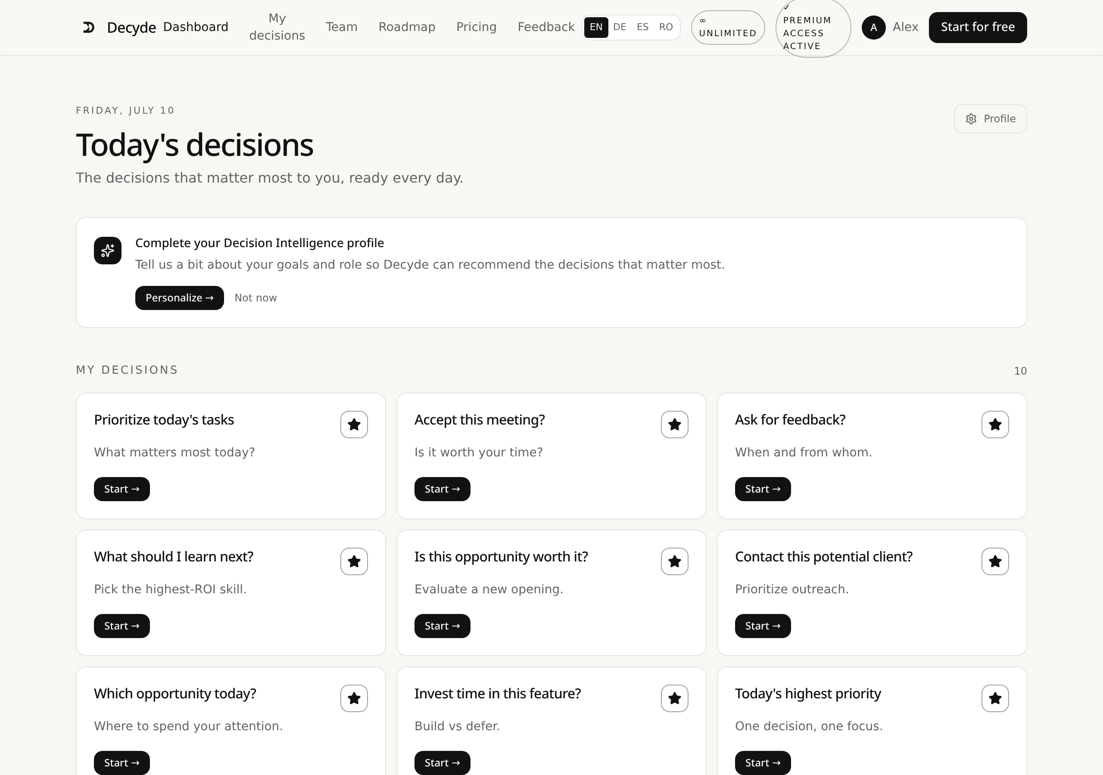Image resolution: width=1103 pixels, height=775 pixels.
Task: Click the Alex username label
Action: point(906,27)
